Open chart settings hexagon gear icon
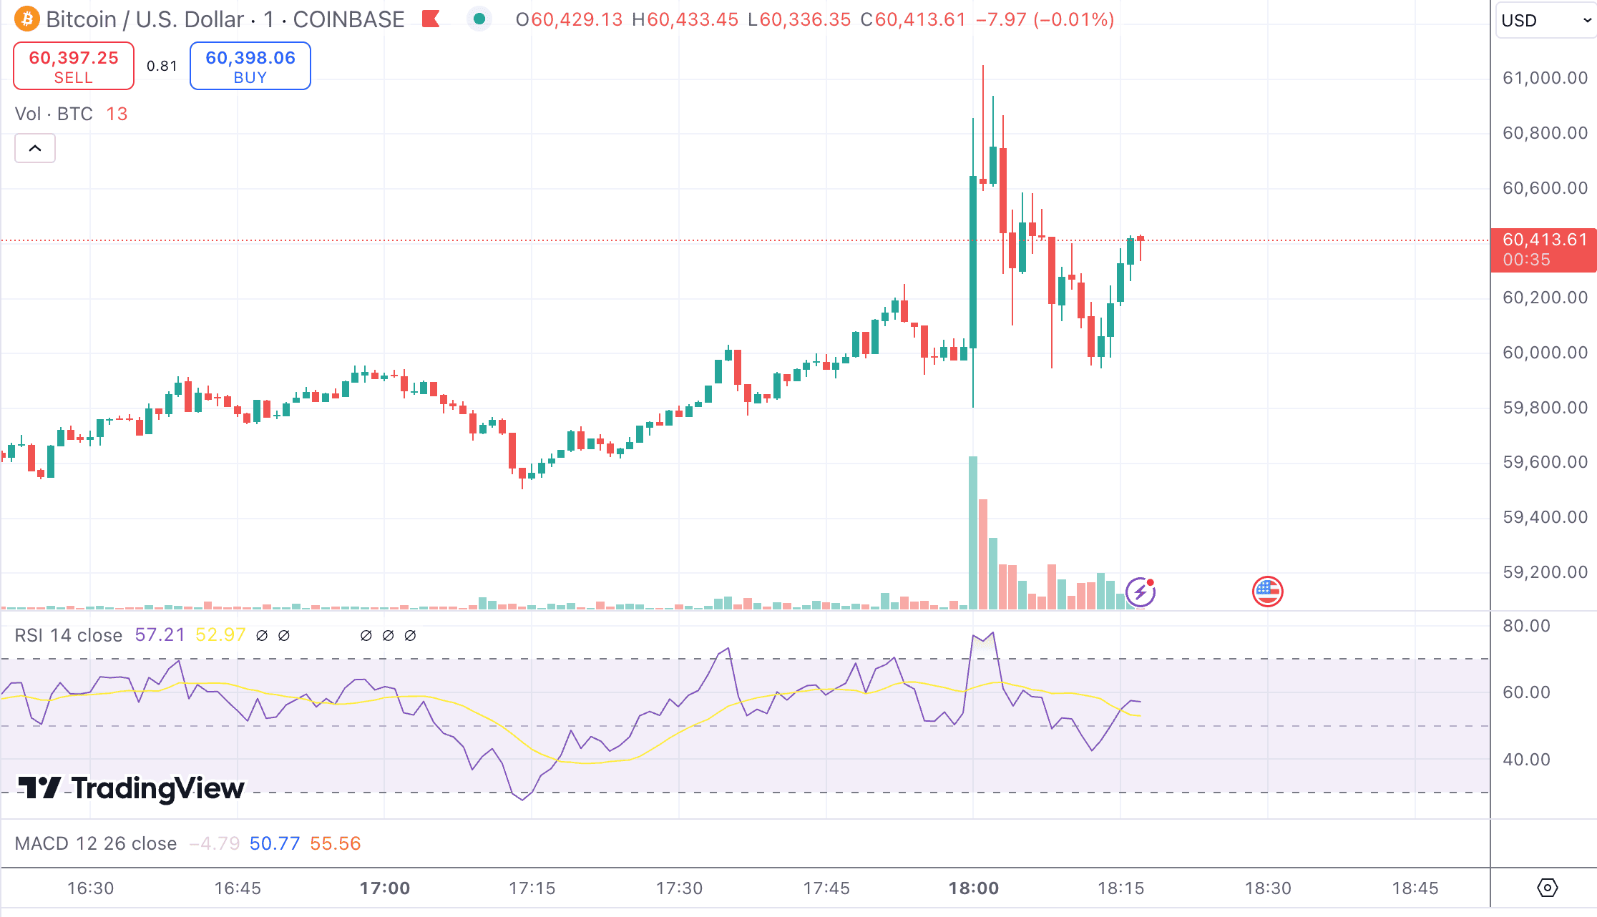This screenshot has height=917, width=1597. click(1547, 888)
